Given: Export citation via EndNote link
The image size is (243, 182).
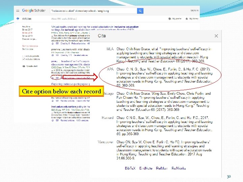Looking at the screenshot, I should (146, 168).
